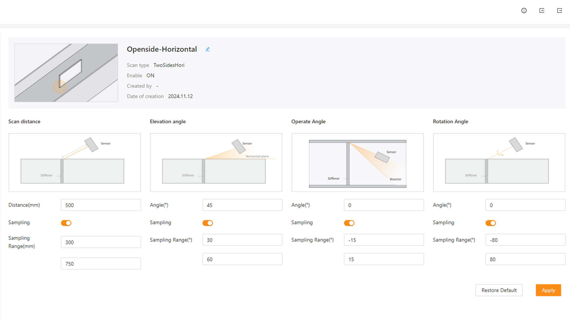Viewport: 570px width, 321px height.
Task: Click the Operate Angle bisector diagram
Action: coord(358,163)
